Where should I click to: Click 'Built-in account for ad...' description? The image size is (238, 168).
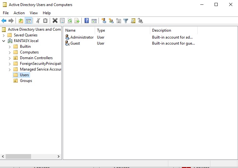pos(172,37)
